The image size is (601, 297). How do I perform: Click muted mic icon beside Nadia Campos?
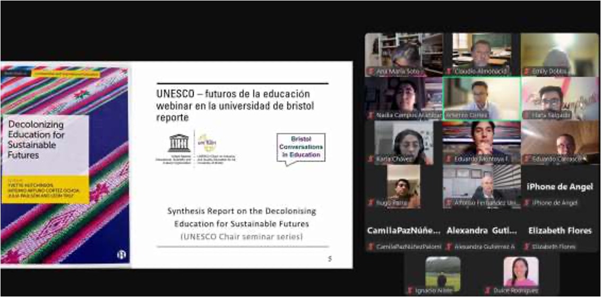click(x=370, y=115)
